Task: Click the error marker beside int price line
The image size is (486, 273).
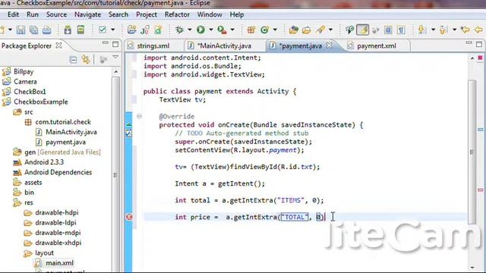Action: (x=129, y=217)
